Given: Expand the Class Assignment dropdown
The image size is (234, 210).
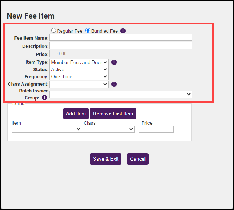Looking at the screenshot, I should (79, 84).
